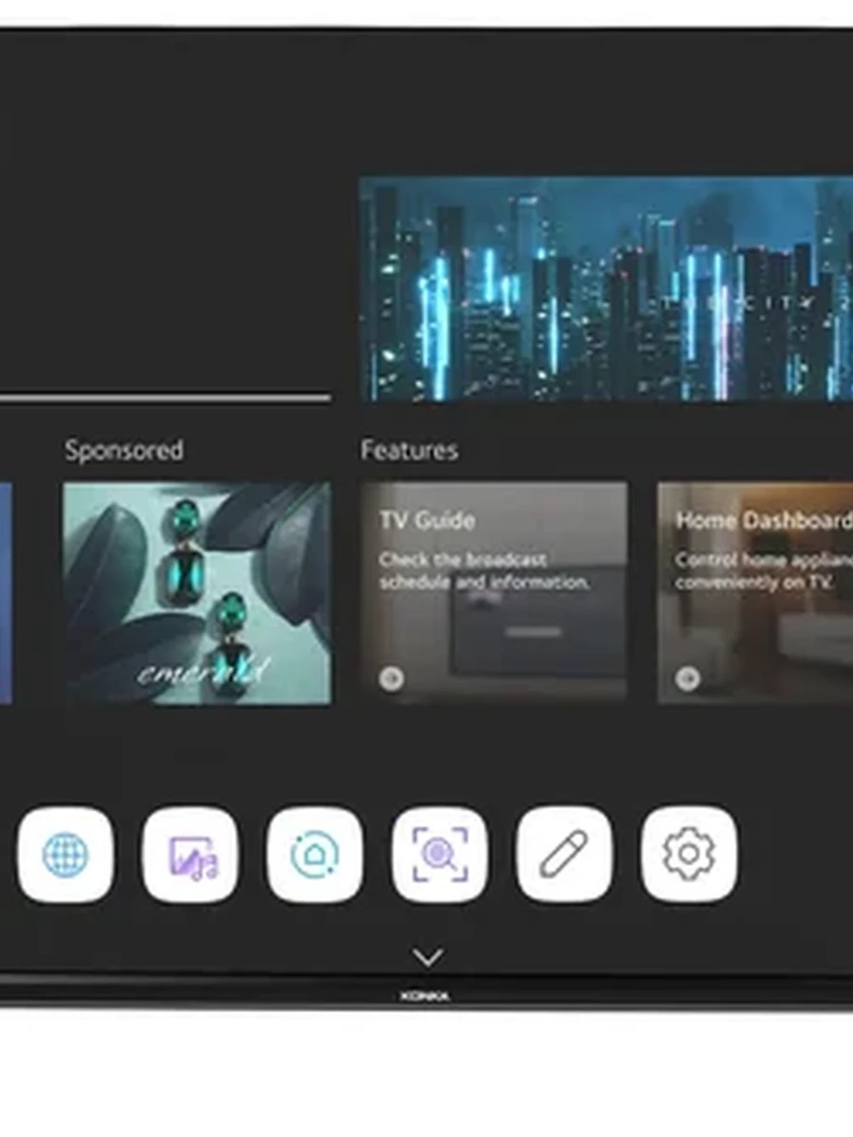Open the Home Dashboard feature card
The width and height of the screenshot is (853, 1137).
tap(755, 593)
